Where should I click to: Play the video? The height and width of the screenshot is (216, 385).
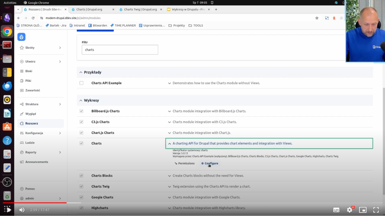[9, 210]
